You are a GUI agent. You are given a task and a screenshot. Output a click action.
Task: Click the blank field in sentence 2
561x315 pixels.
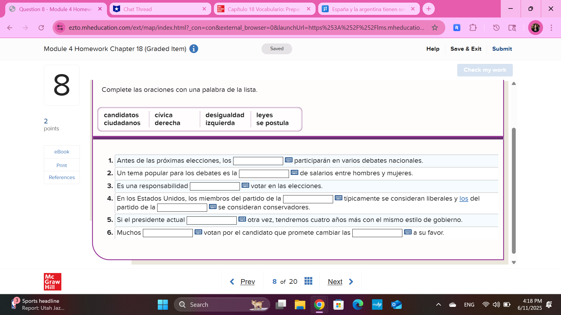click(x=264, y=174)
